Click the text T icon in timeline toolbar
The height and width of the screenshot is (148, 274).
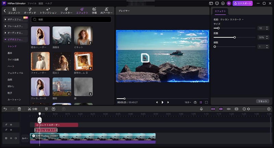tap(53, 109)
